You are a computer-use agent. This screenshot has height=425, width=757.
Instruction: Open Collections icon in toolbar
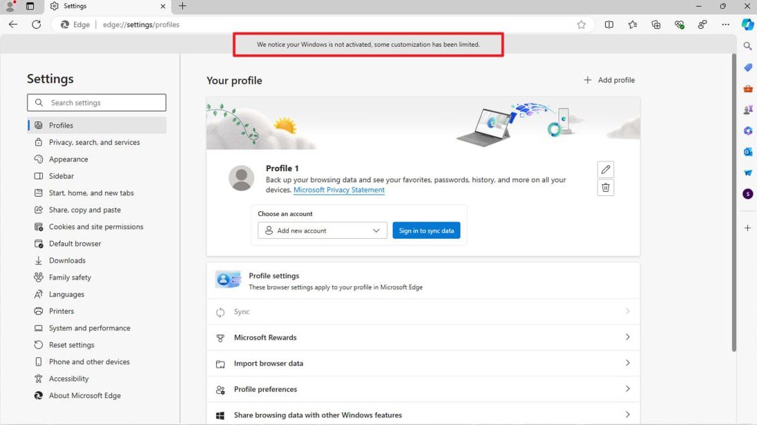655,25
